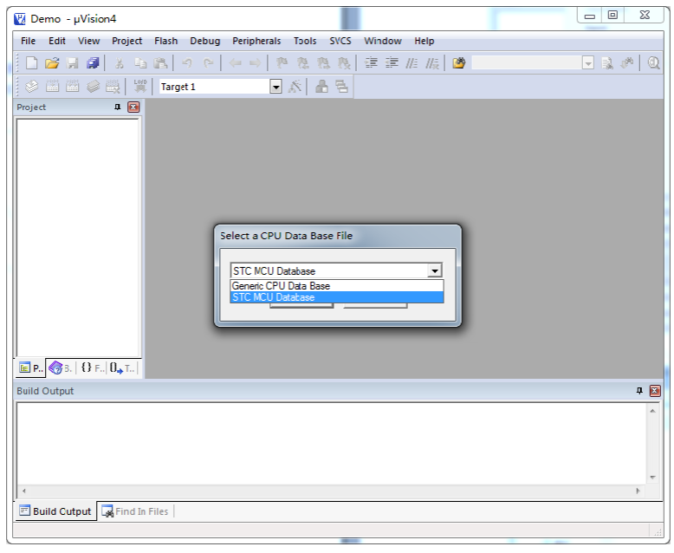This screenshot has width=674, height=553.
Task: Click the Save icon in the toolbar
Action: click(73, 63)
